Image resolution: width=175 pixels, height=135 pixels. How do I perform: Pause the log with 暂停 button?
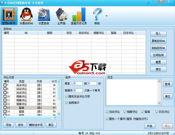pyautogui.click(x=168, y=84)
